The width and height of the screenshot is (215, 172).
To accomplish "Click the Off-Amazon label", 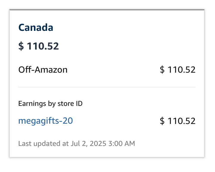I will click(x=43, y=70).
